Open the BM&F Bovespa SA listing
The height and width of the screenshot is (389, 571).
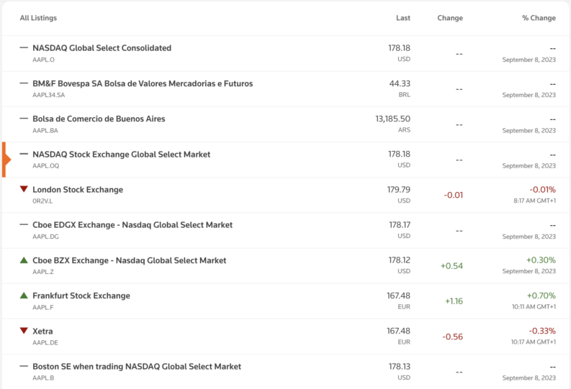(143, 83)
